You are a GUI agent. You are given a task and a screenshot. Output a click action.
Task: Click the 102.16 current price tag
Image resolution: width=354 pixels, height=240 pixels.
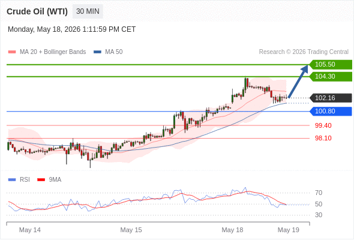point(331,98)
